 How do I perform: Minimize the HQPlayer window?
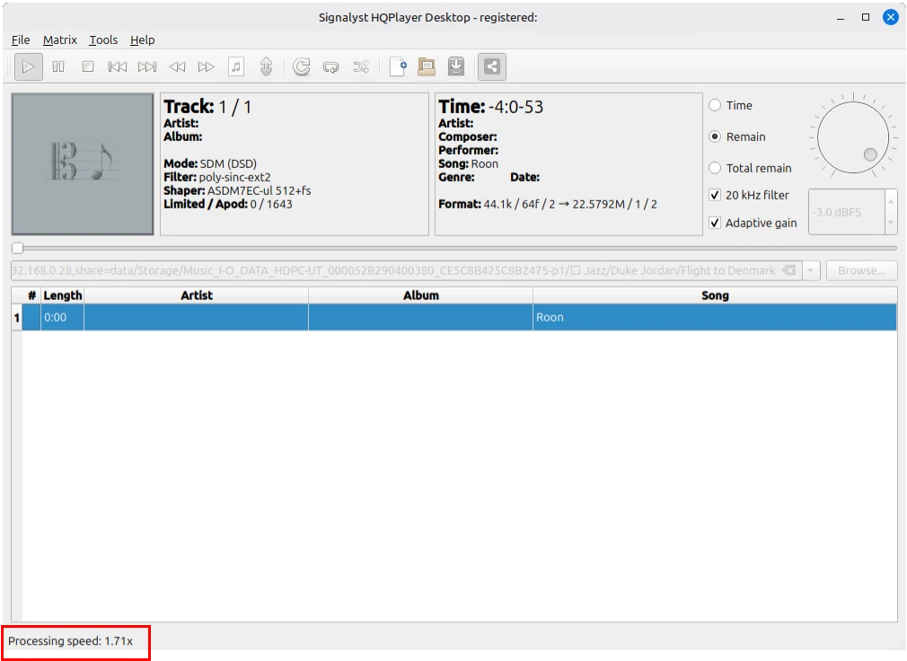(x=841, y=17)
